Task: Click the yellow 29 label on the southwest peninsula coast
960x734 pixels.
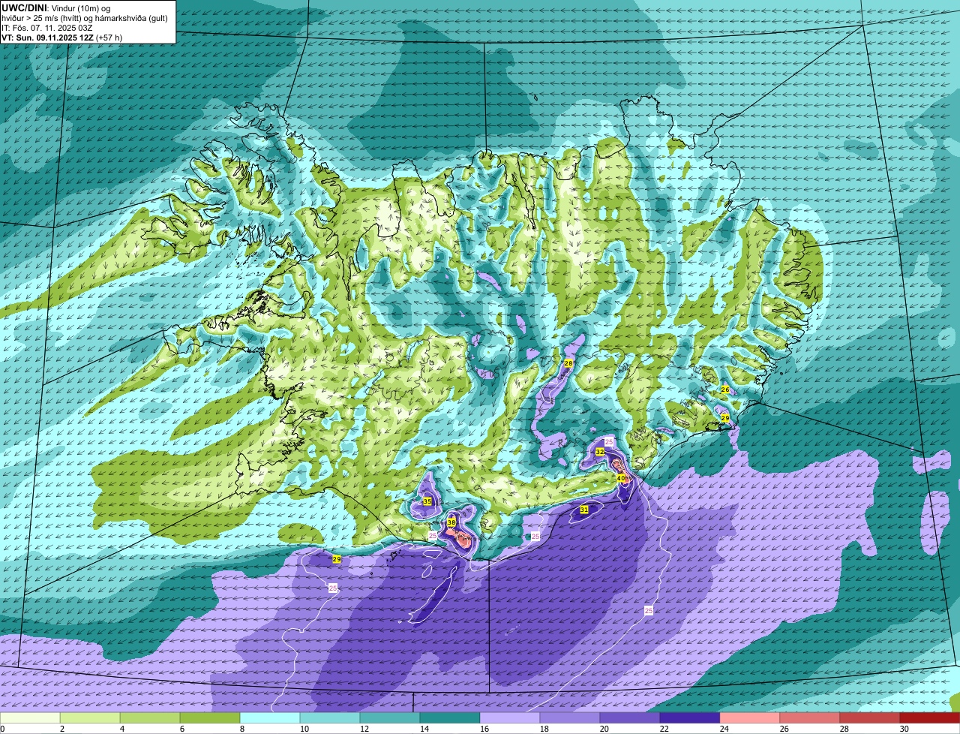Action: pyautogui.click(x=337, y=559)
